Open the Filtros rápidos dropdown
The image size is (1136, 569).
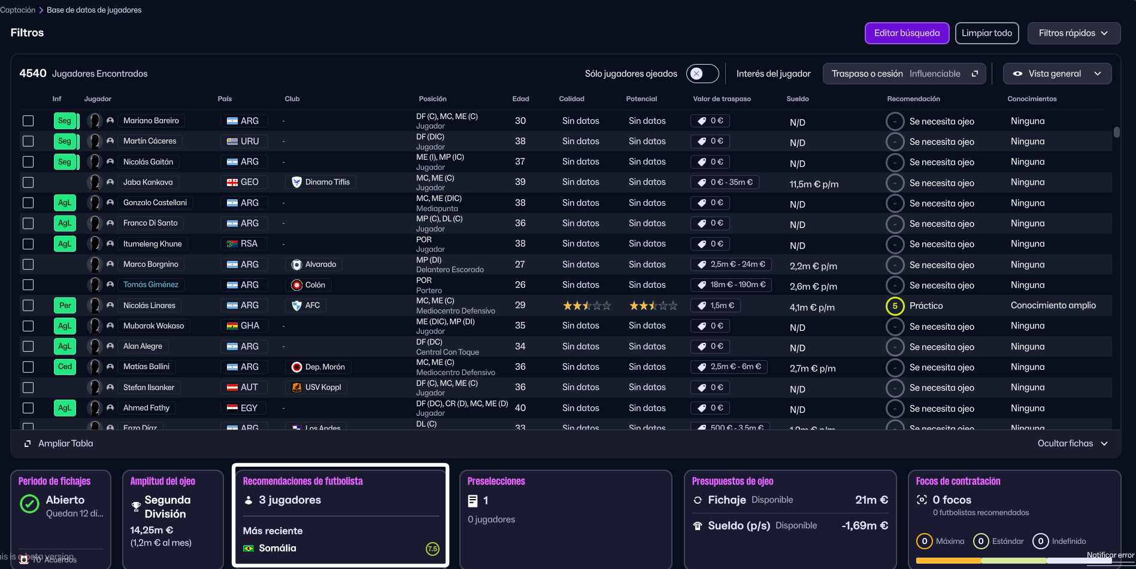click(x=1074, y=33)
